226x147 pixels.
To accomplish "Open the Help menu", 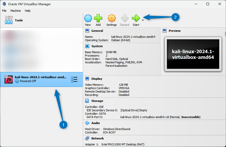I will click(27, 11).
